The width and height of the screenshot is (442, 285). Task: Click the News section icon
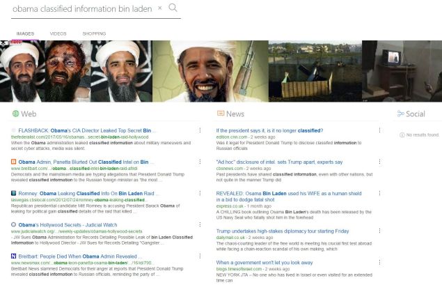tap(221, 114)
